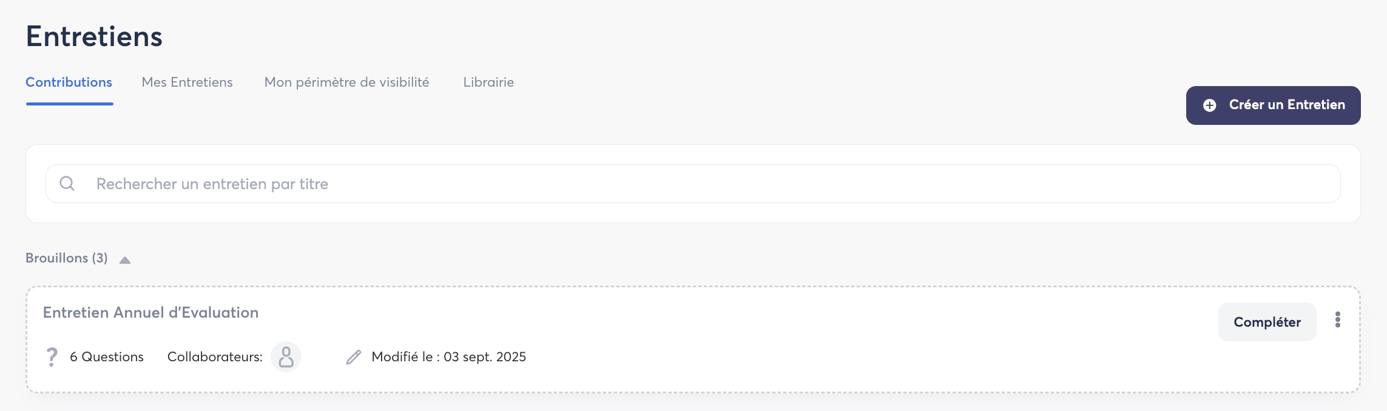This screenshot has height=411, width=1387.
Task: Click the 6 Questions label
Action: [x=107, y=357]
